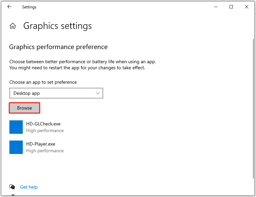Open the Desktop app dropdown

(x=56, y=93)
